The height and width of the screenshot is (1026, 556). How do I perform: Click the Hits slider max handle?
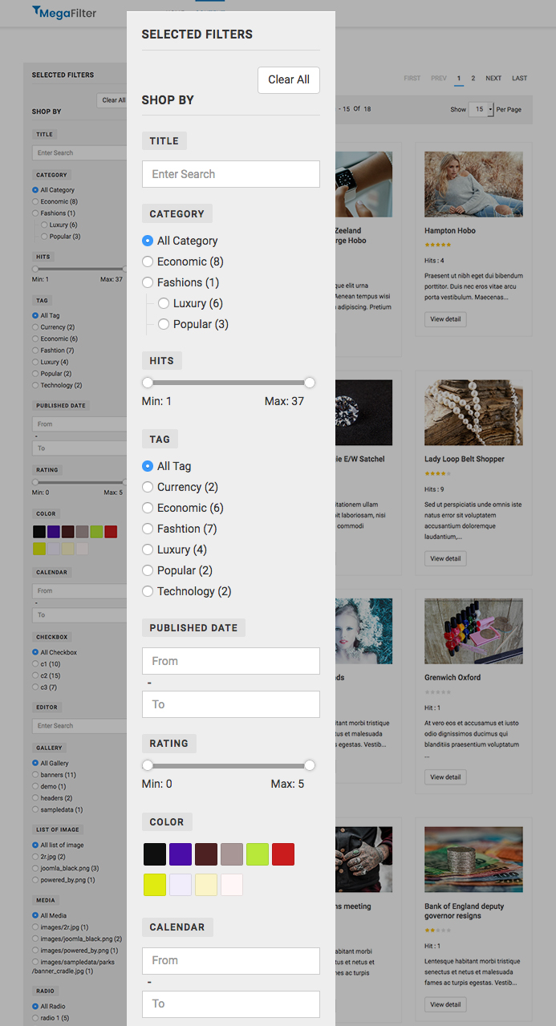[310, 383]
